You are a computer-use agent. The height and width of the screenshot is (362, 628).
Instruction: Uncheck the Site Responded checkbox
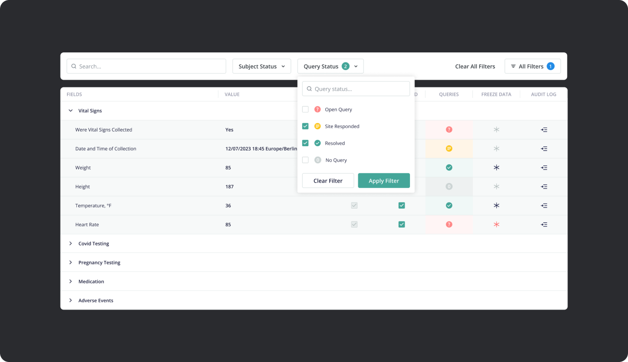pos(305,126)
